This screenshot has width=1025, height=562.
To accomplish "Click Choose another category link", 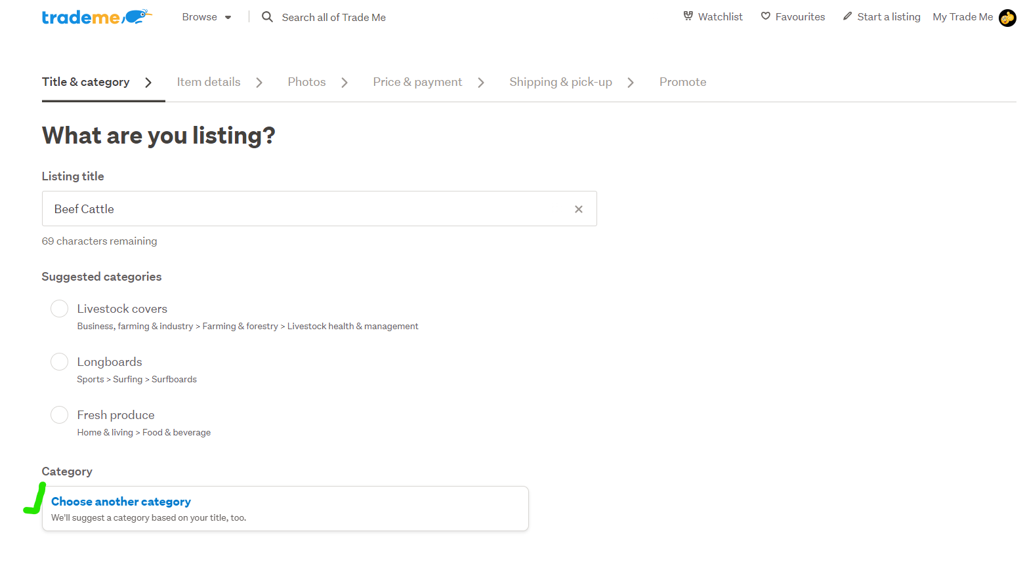I will [x=121, y=502].
